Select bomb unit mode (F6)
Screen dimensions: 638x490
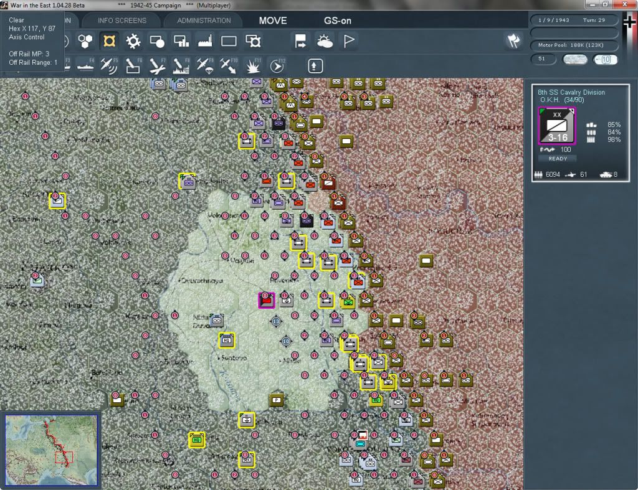click(133, 66)
